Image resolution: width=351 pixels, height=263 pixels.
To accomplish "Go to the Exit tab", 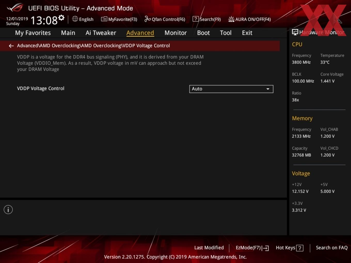I will (247, 33).
